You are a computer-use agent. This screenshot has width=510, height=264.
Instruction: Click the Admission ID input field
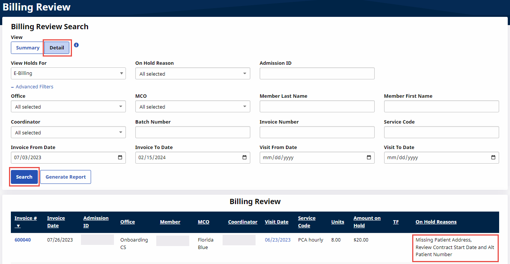pos(317,73)
